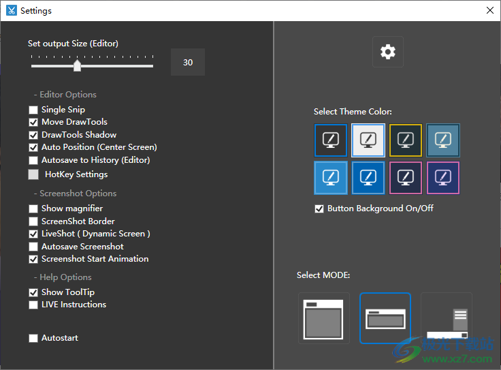Enable LIVE Instructions checkbox
Viewport: 501px width, 370px height.
pyautogui.click(x=33, y=305)
